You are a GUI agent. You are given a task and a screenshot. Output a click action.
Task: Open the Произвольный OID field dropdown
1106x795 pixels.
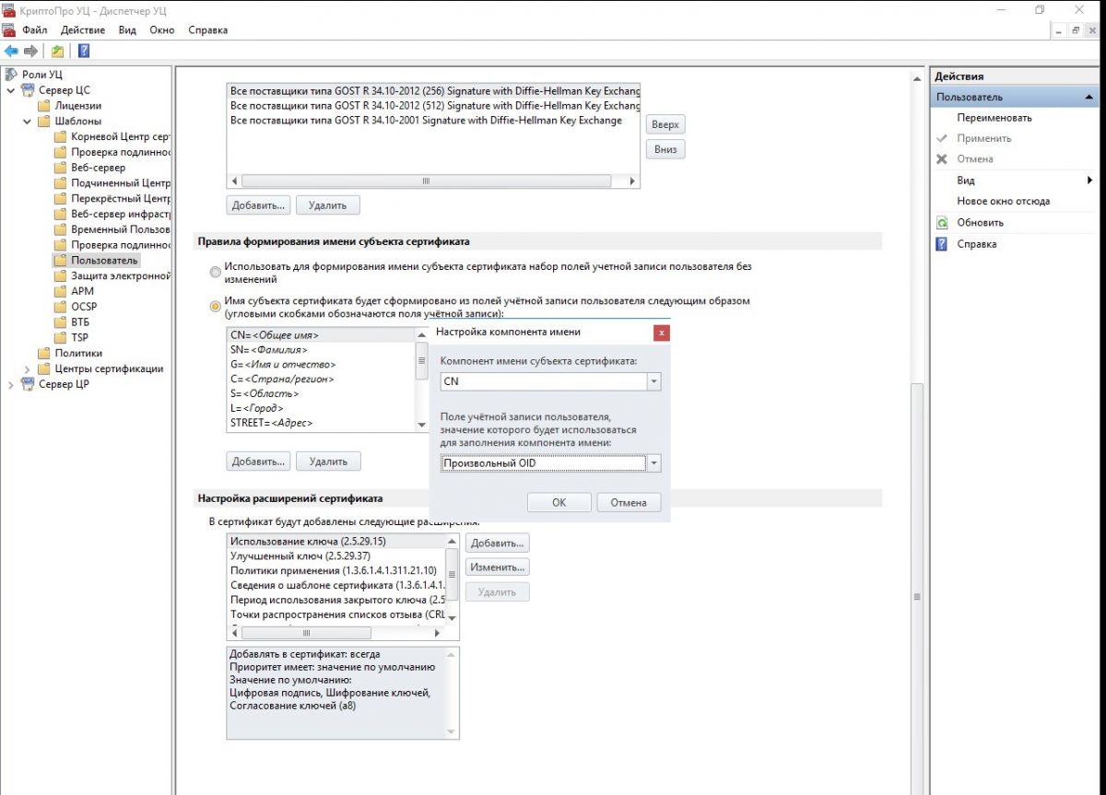point(653,463)
